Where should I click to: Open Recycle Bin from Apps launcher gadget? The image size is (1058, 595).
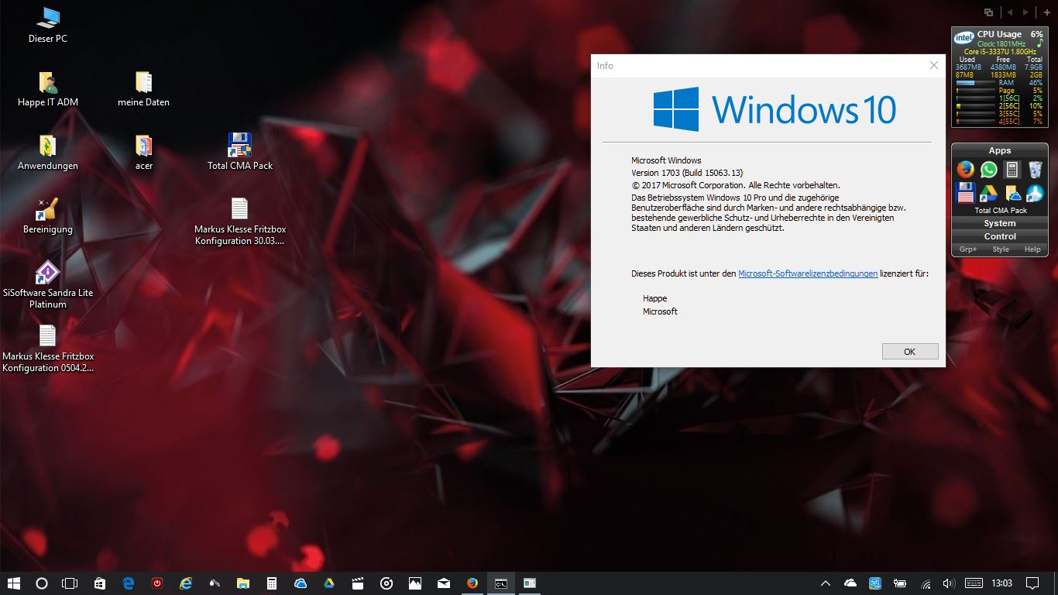1036,169
